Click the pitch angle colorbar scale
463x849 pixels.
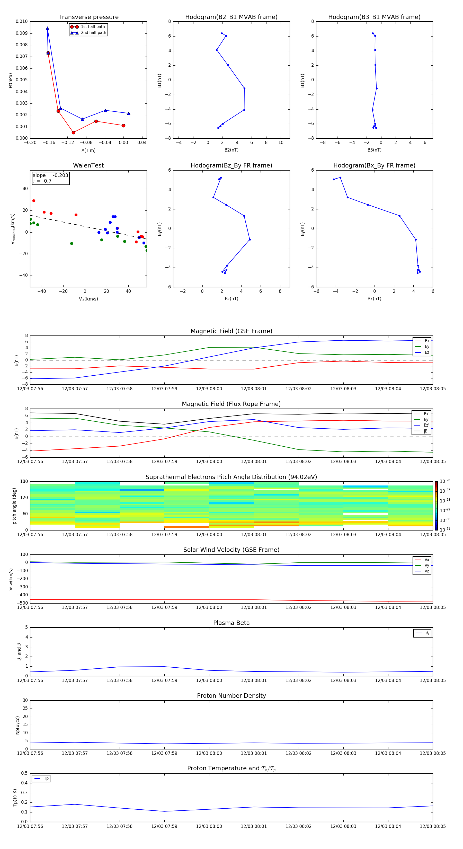pos(436,506)
